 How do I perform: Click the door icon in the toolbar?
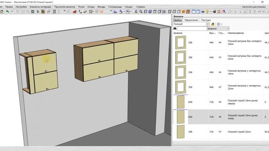coord(219,12)
